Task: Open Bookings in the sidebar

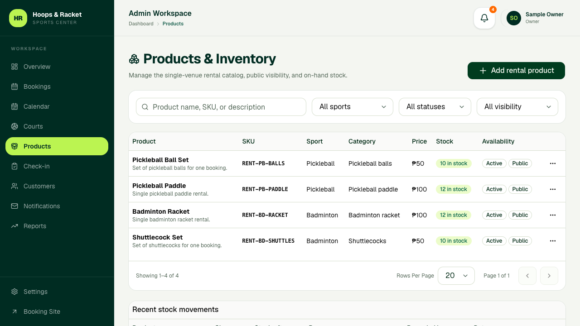Action: (57, 86)
